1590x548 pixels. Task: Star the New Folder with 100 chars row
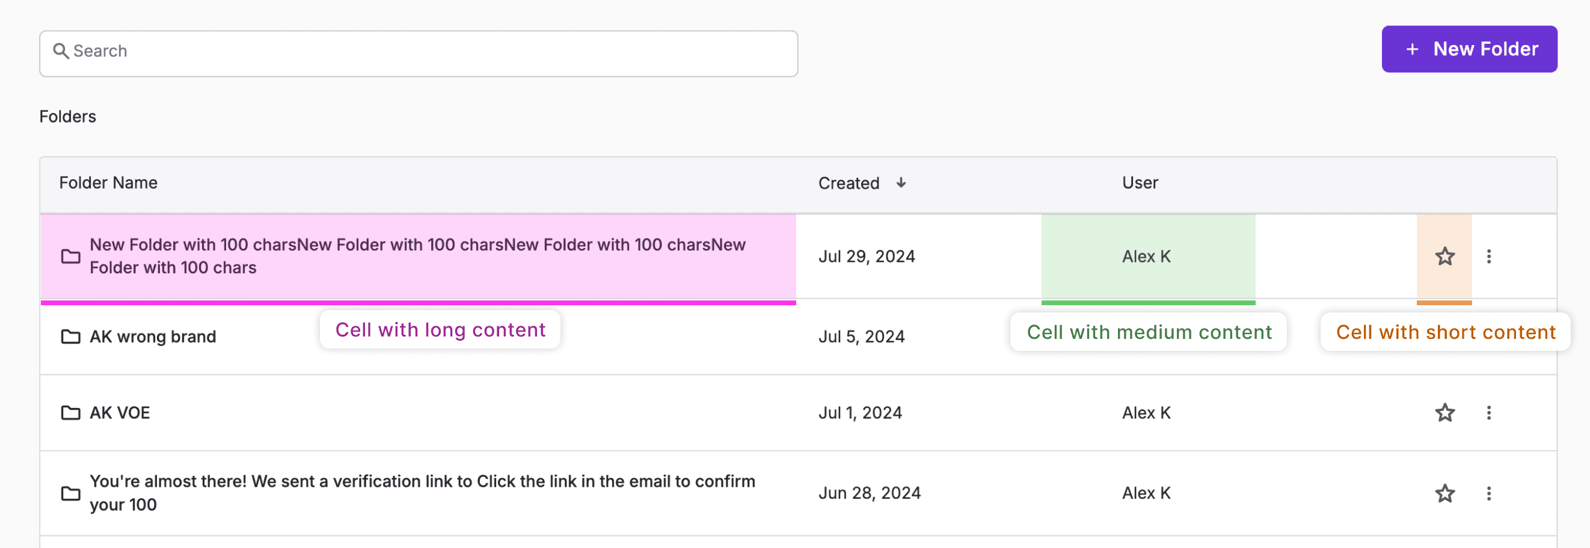click(1444, 256)
